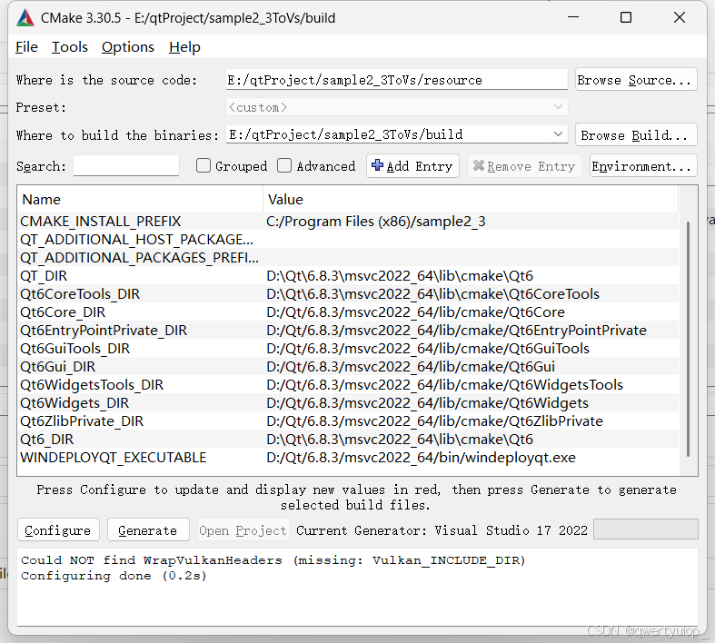This screenshot has height=643, width=715.
Task: Click the windeployqt.exe path value
Action: tap(421, 458)
